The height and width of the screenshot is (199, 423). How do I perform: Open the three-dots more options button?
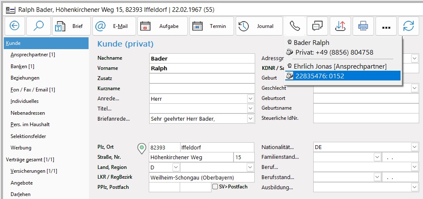[x=386, y=26]
